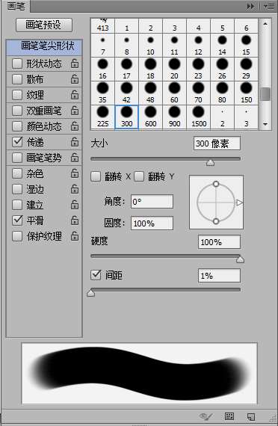Click the lock icon next to 平滑
Viewport: 278px width, 426px height.
(75, 220)
